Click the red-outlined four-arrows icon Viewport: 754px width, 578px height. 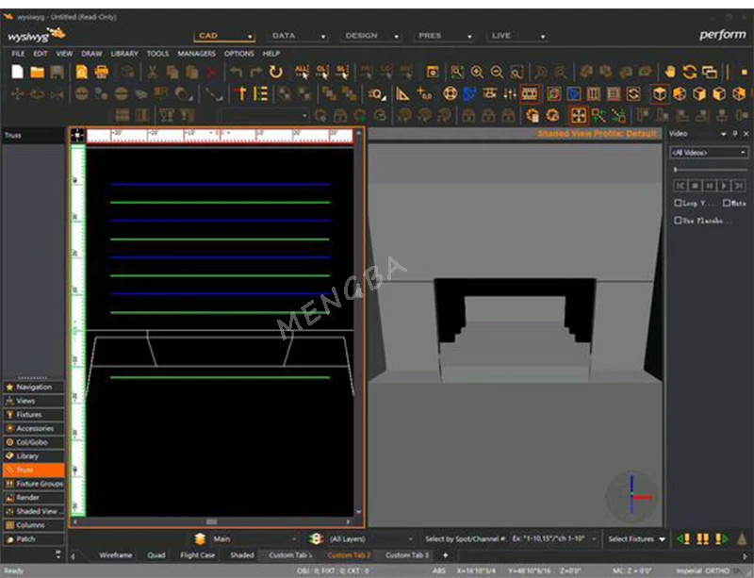[578, 115]
